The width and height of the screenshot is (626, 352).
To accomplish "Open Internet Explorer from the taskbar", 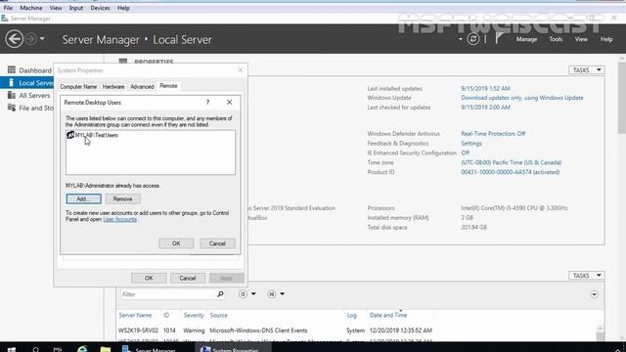I will tap(82, 349).
